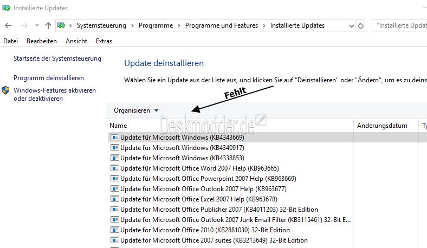Go up one level with up arrow
Screen dimensions: 427x248
coord(48,25)
